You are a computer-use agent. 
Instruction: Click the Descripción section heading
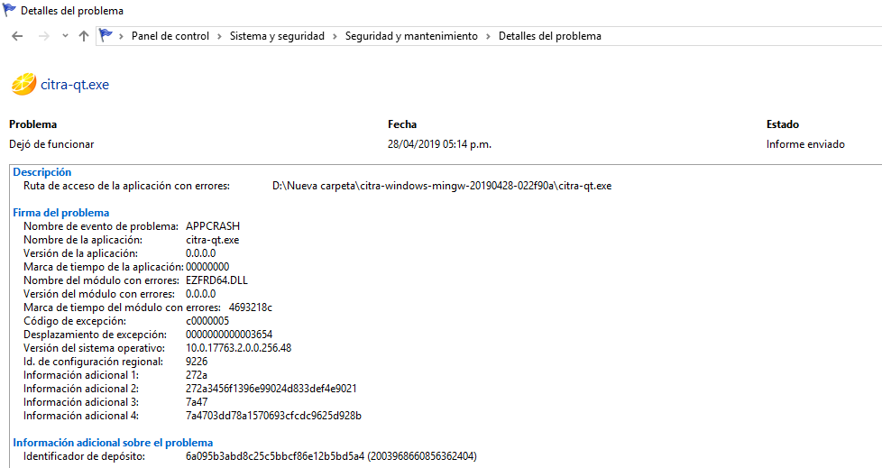point(42,172)
